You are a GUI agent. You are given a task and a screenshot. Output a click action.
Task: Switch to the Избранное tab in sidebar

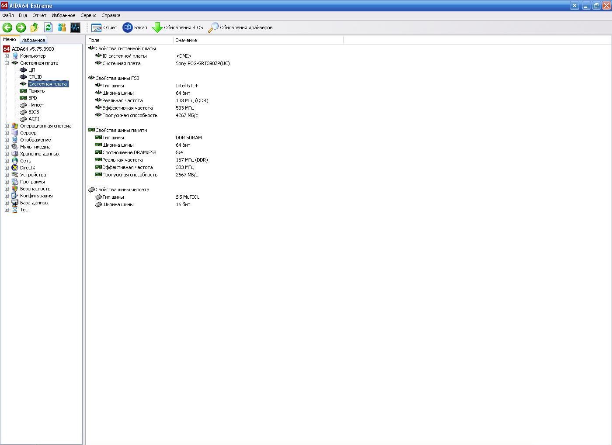(x=33, y=40)
